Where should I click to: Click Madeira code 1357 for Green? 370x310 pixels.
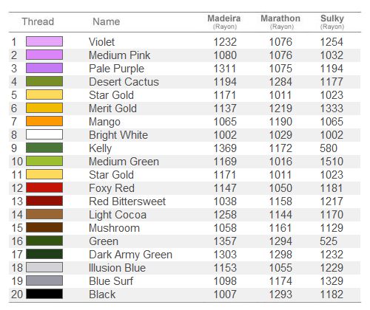click(x=225, y=241)
